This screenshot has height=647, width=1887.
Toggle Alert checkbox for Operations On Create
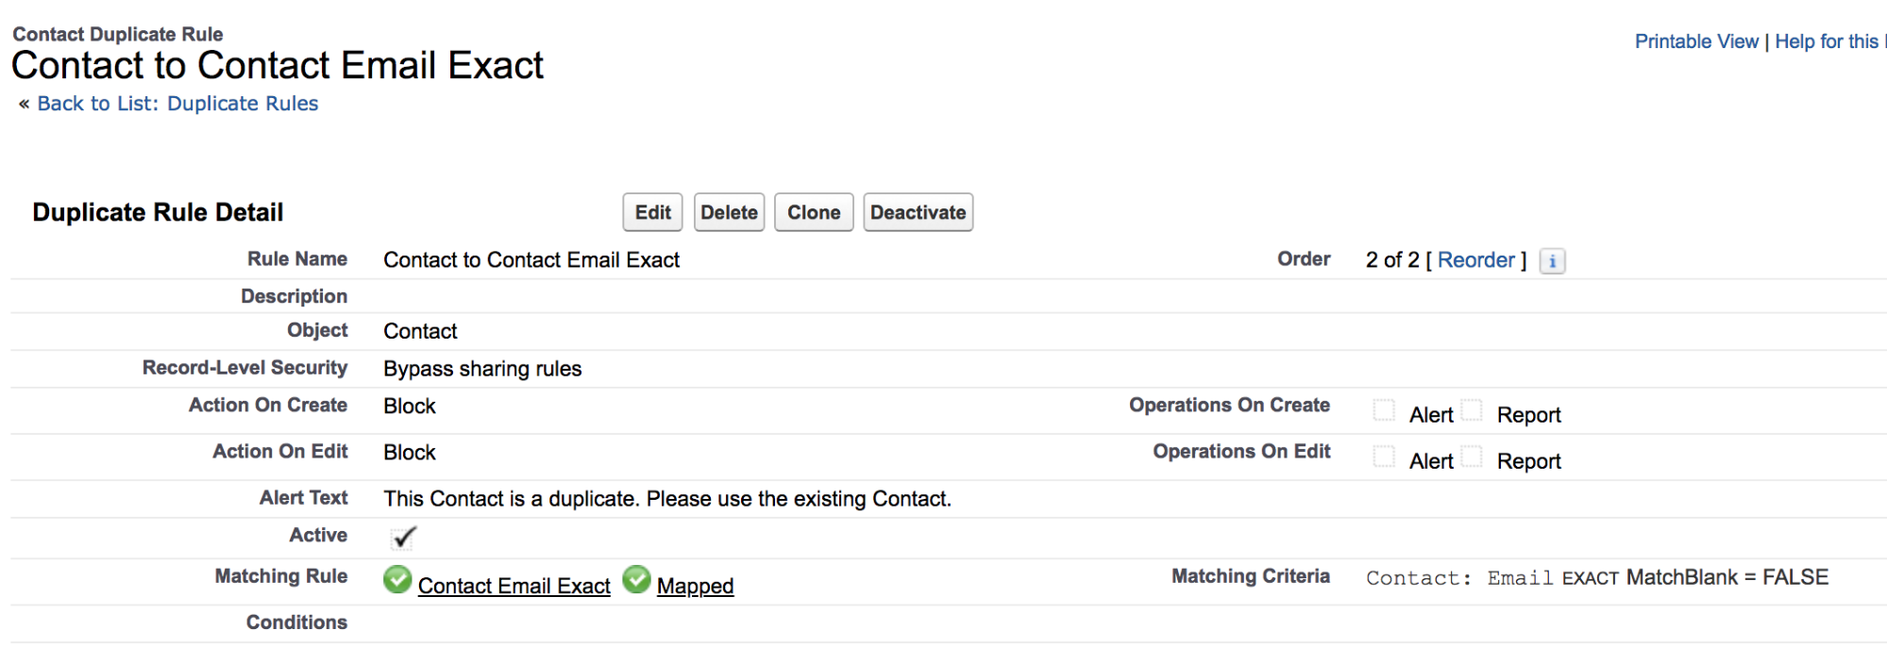click(x=1384, y=410)
